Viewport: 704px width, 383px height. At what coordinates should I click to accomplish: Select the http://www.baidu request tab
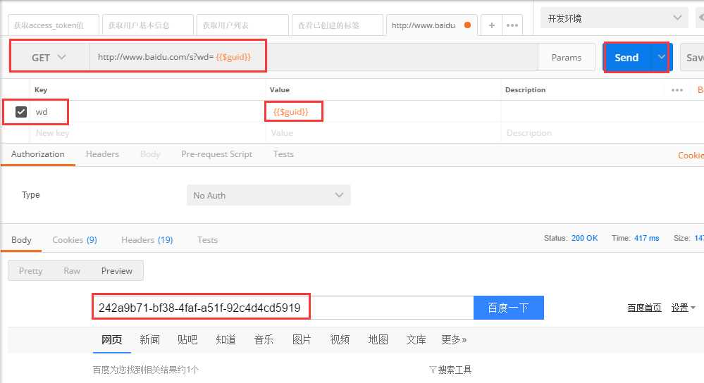pos(431,25)
